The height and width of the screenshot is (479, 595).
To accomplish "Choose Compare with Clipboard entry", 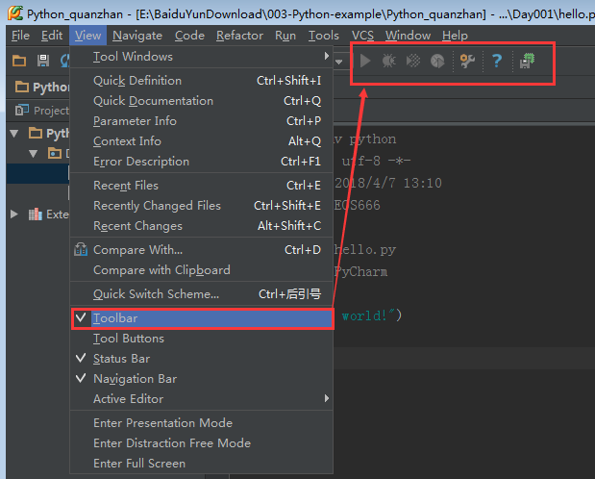I will click(202, 269).
